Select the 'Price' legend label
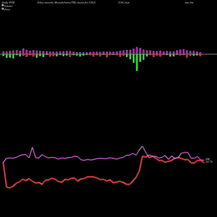Image resolution: width=217 pixels, height=217 pixels. click(7, 10)
